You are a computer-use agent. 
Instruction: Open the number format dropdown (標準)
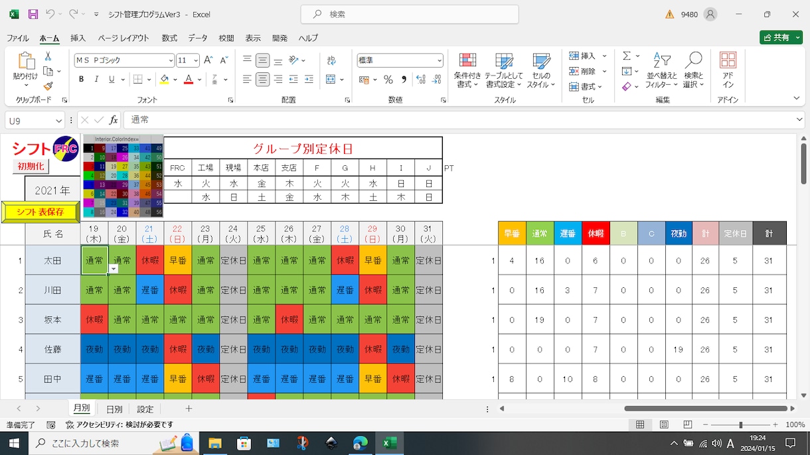[x=440, y=60]
